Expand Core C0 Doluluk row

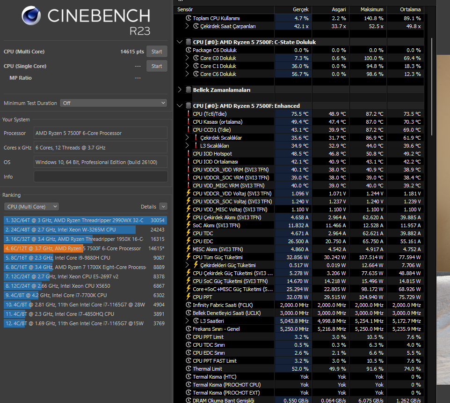(187, 58)
